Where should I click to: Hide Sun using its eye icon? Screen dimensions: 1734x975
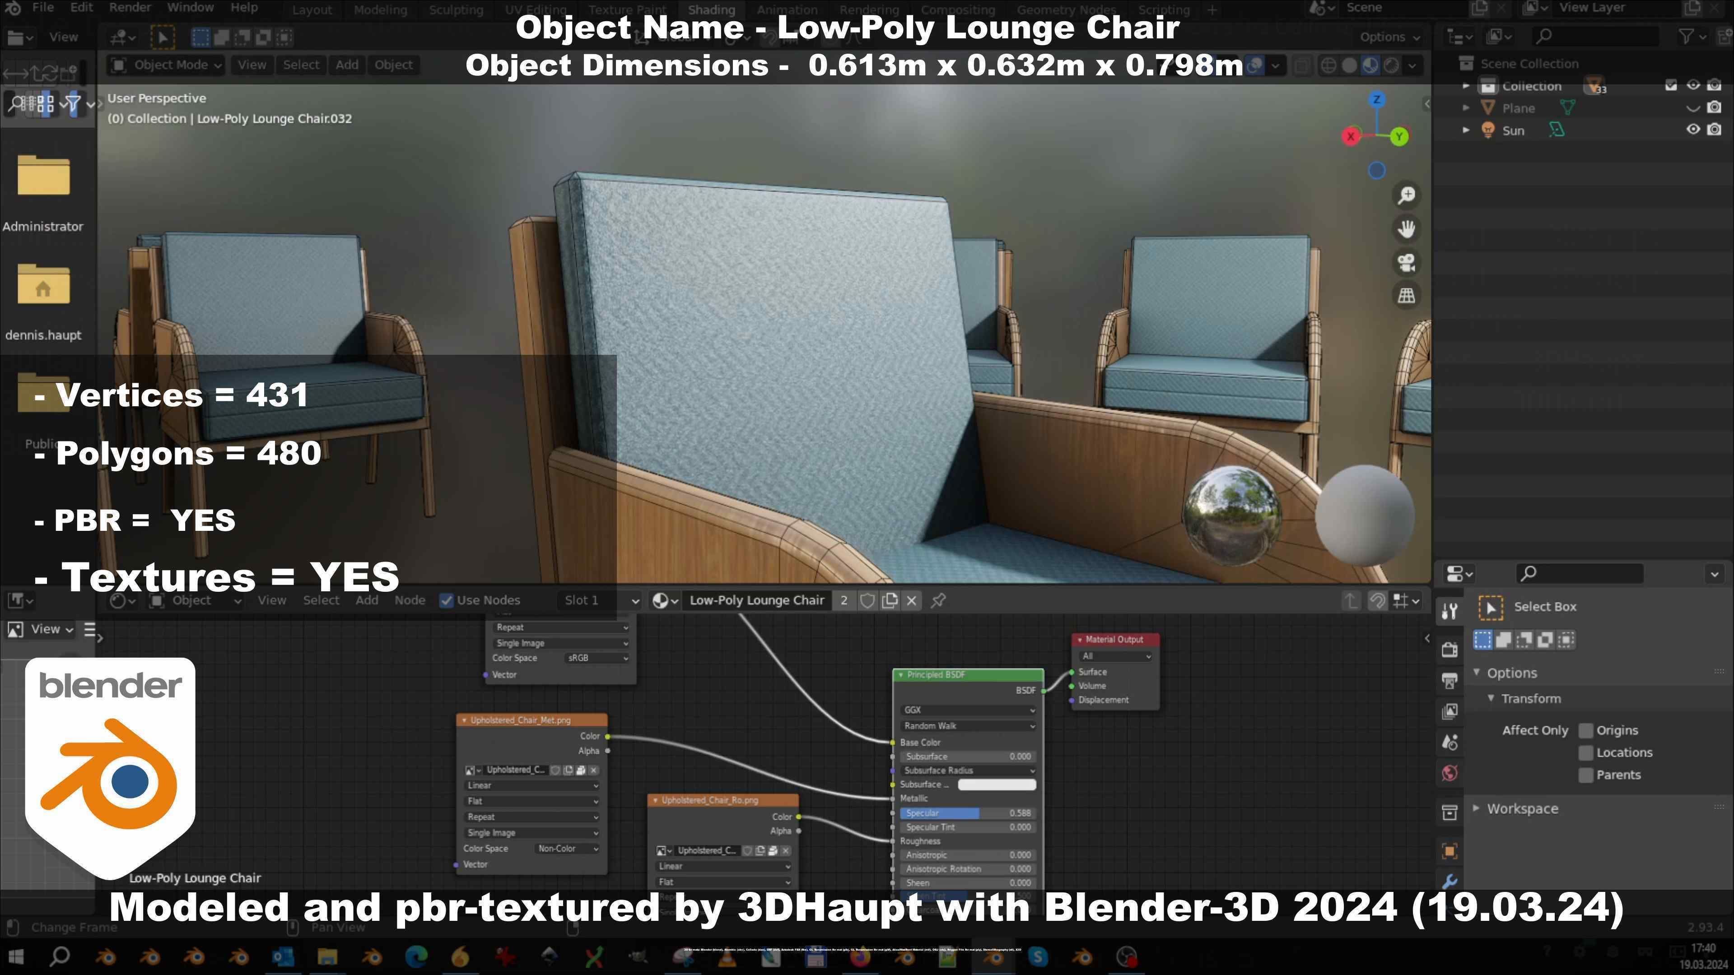[x=1693, y=129]
